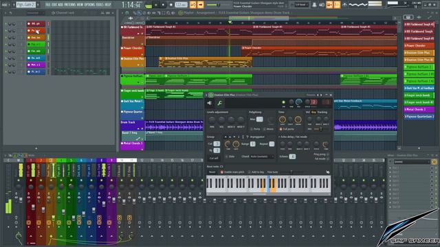Open the PATTERNS menu
440x247 pixels.
(70, 5)
